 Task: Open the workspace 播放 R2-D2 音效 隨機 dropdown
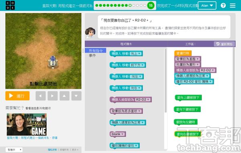click(x=207, y=82)
